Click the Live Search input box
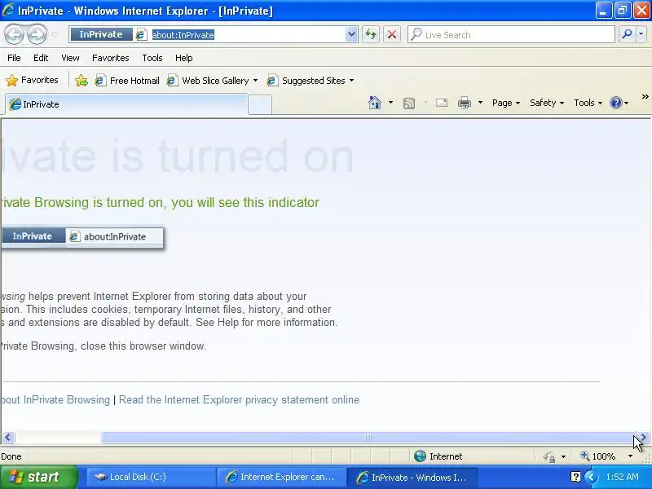Screen dimensions: 652x489 (x=512, y=35)
